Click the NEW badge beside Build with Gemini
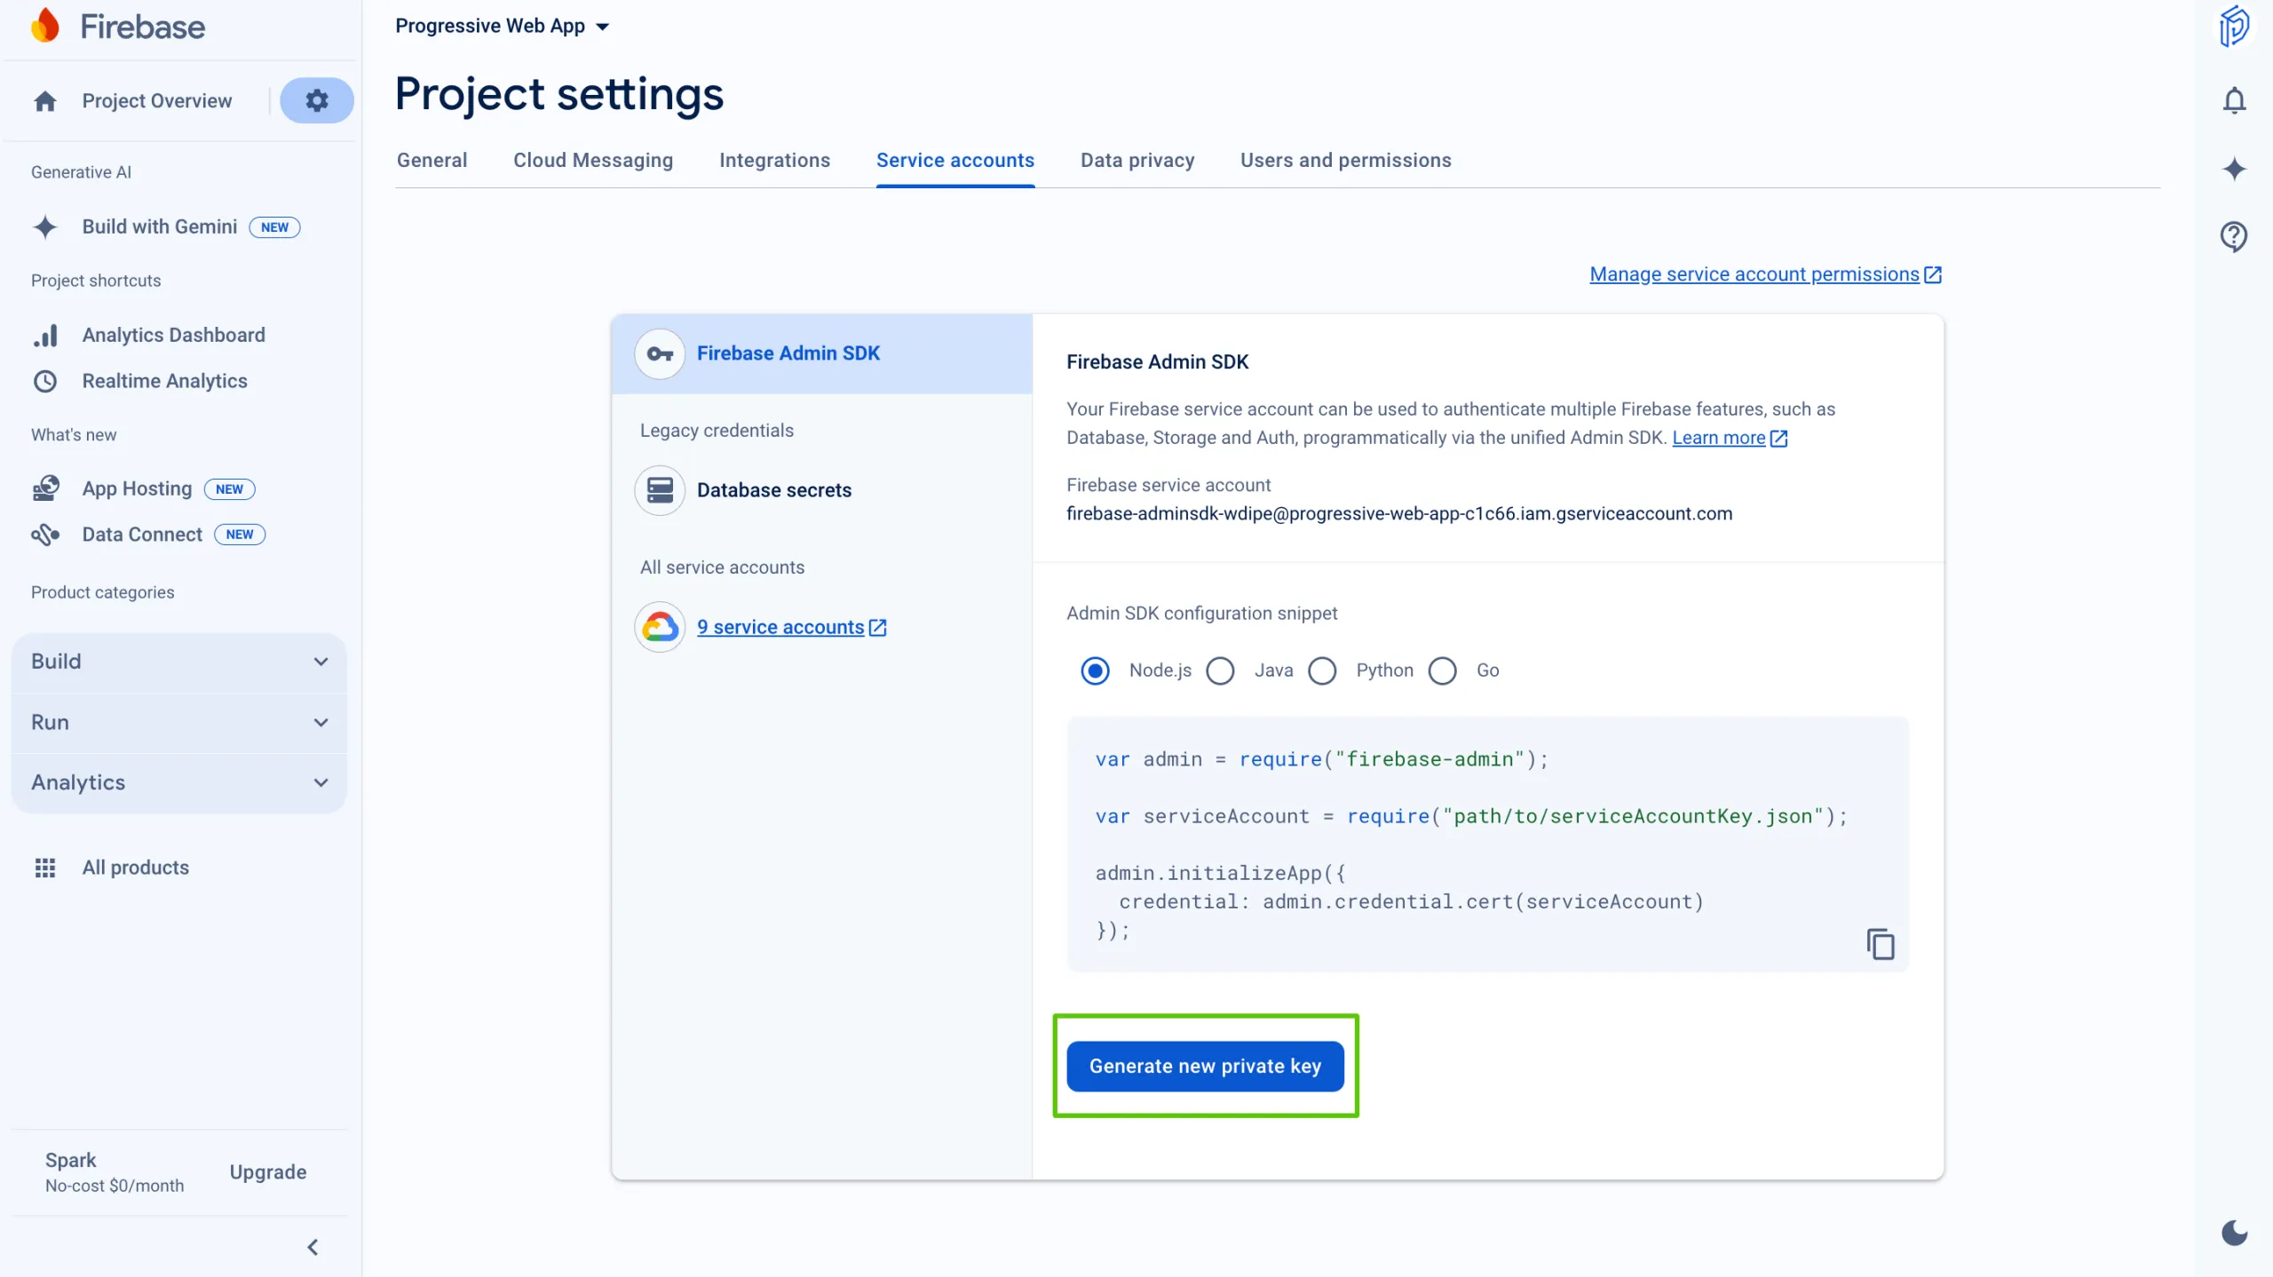Viewport: 2273px width, 1277px height. click(274, 227)
